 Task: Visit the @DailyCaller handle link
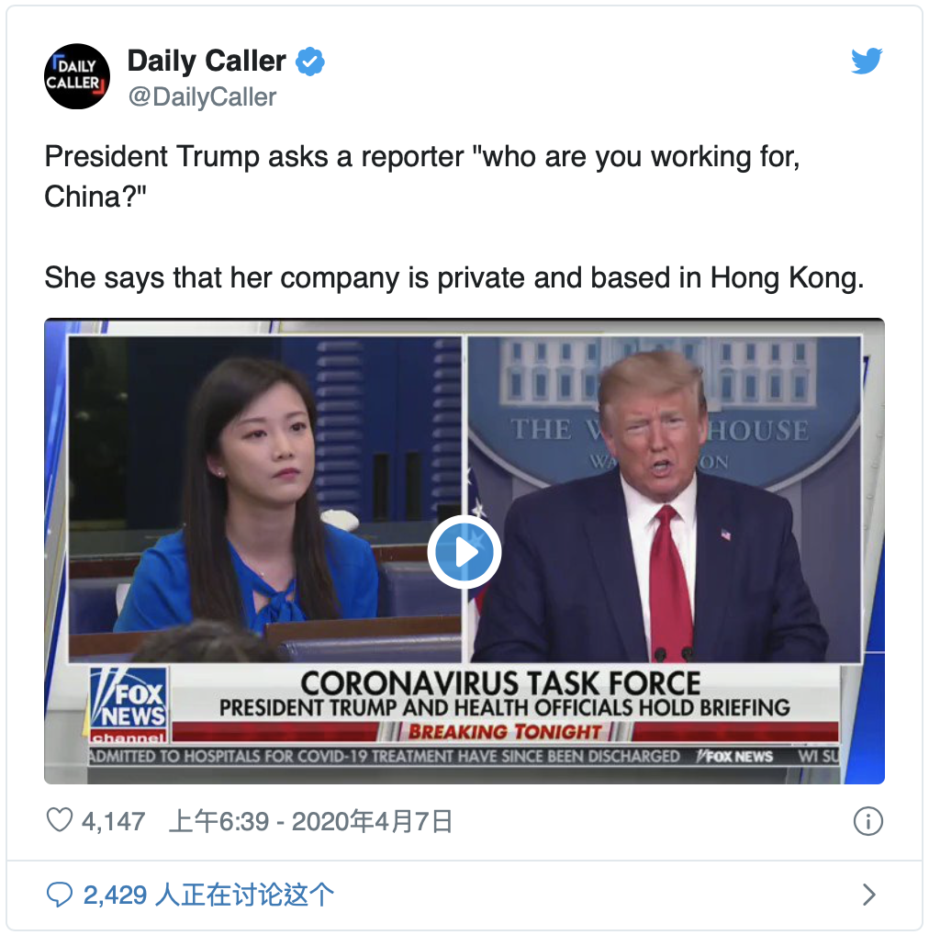[203, 96]
